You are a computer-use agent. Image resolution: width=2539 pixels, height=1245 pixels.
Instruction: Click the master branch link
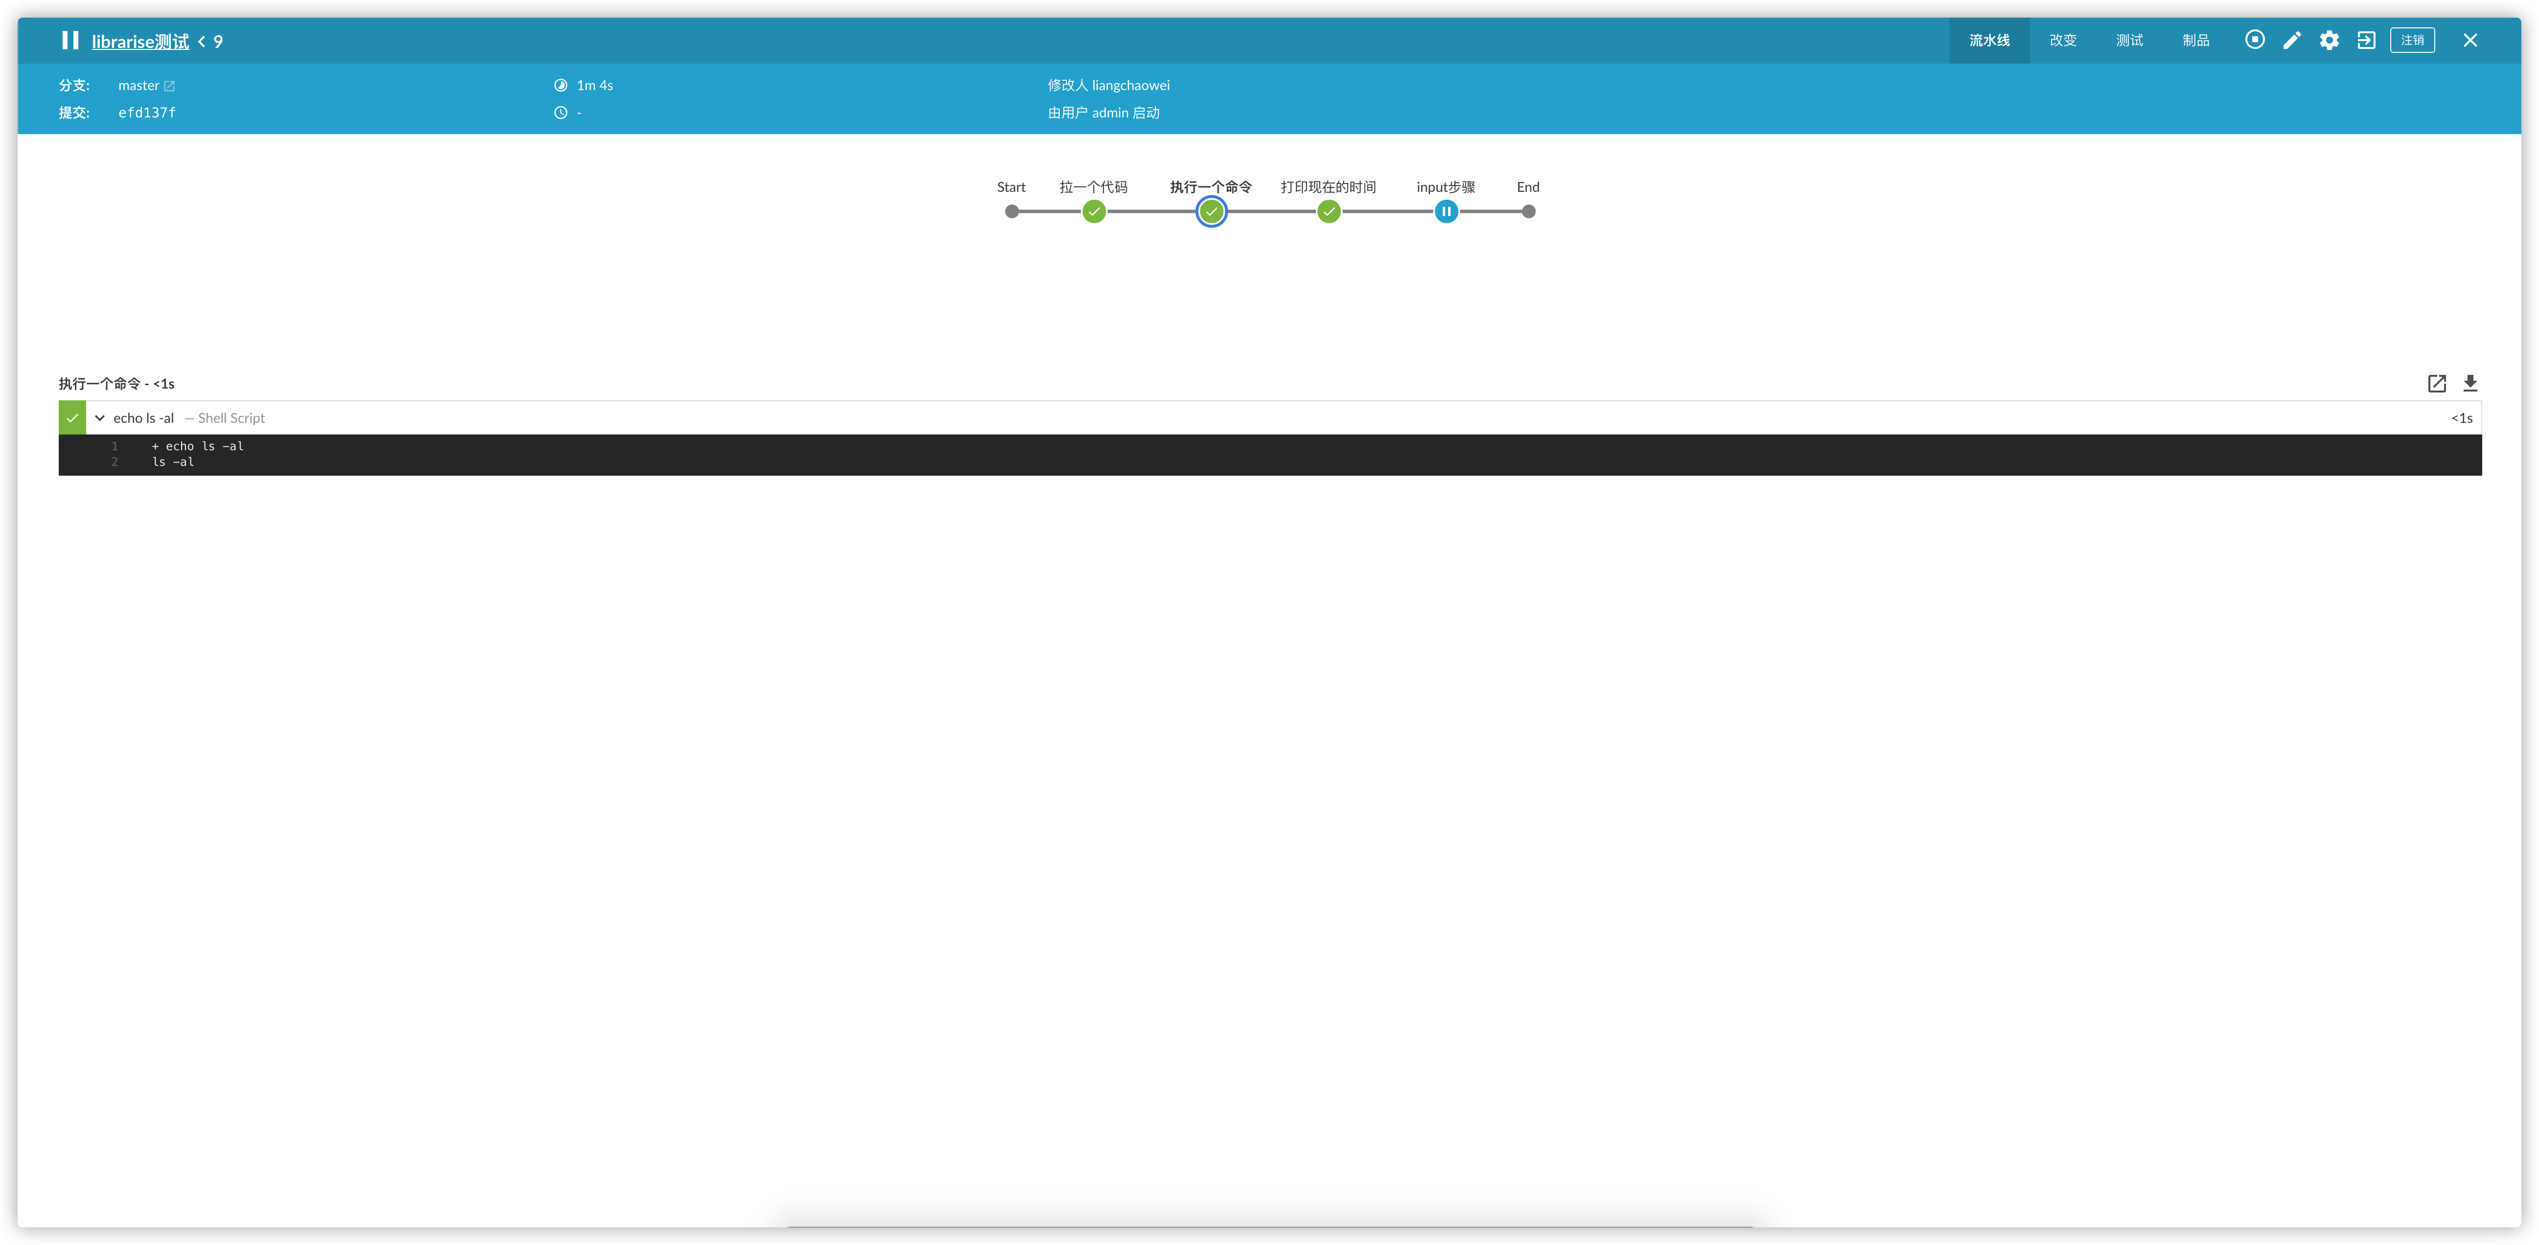pyautogui.click(x=147, y=84)
